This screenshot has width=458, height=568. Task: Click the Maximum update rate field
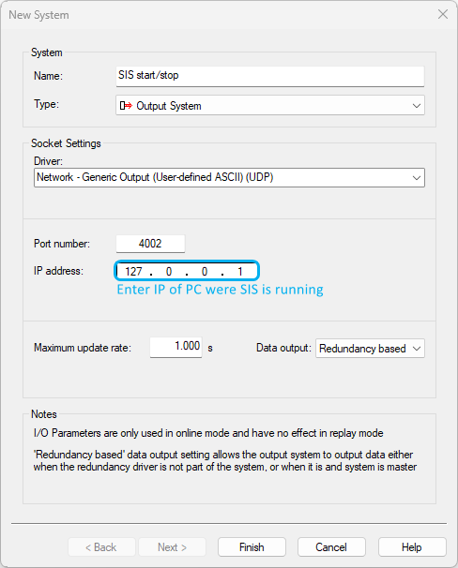pos(176,347)
